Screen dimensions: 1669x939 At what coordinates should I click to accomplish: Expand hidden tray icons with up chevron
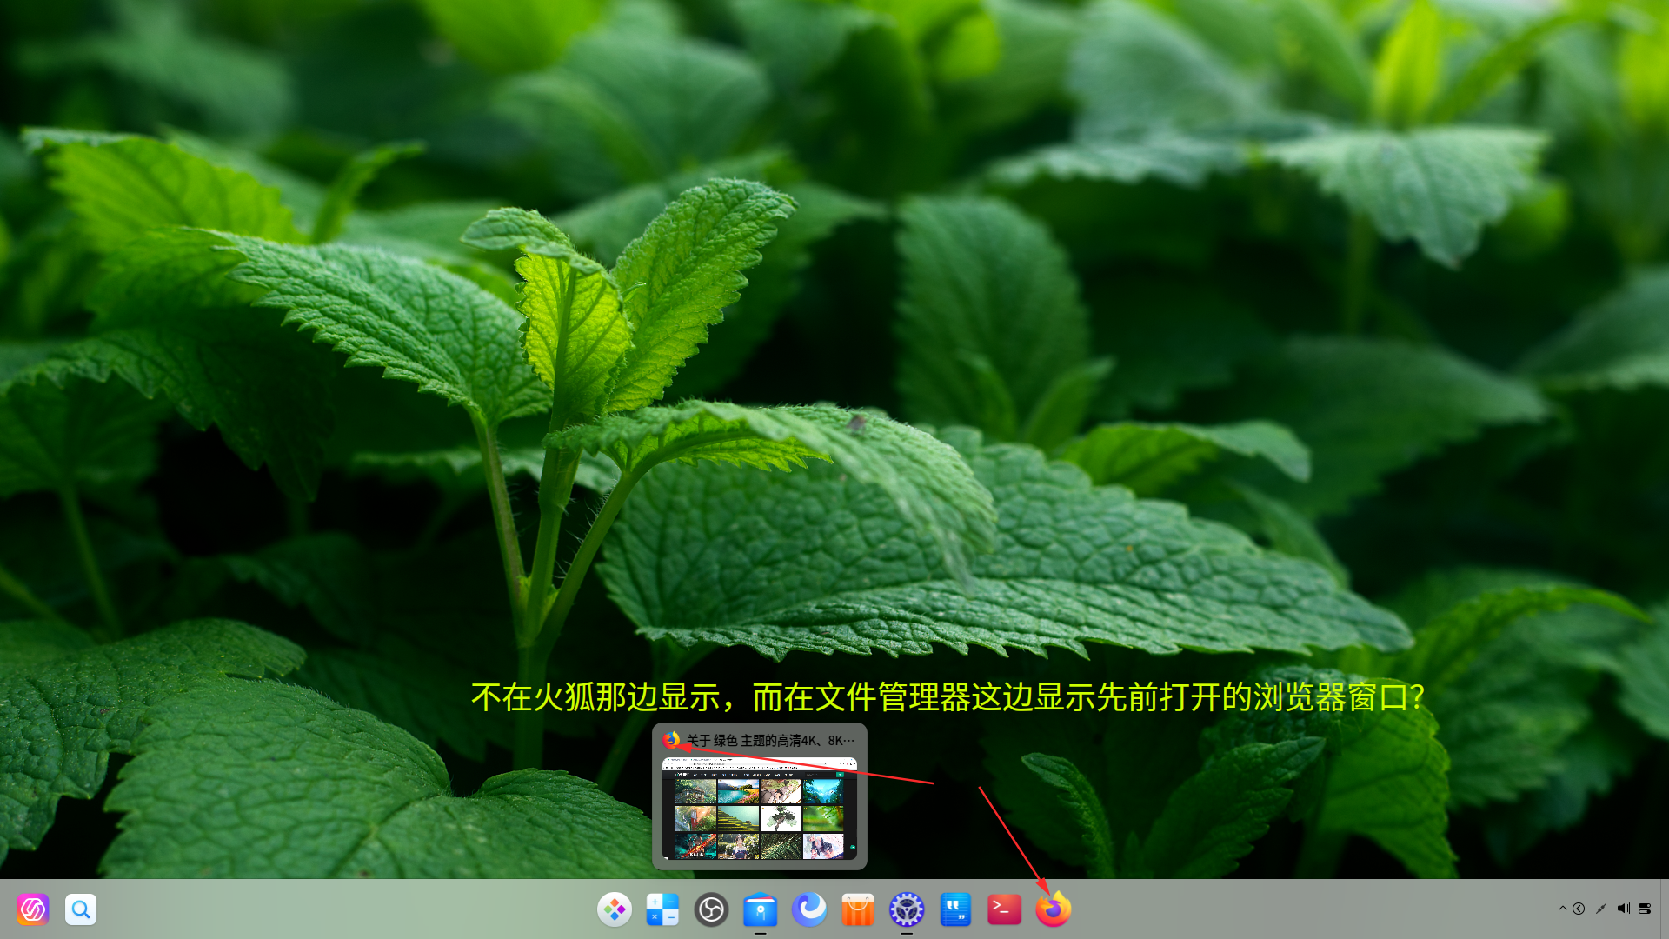(1562, 909)
